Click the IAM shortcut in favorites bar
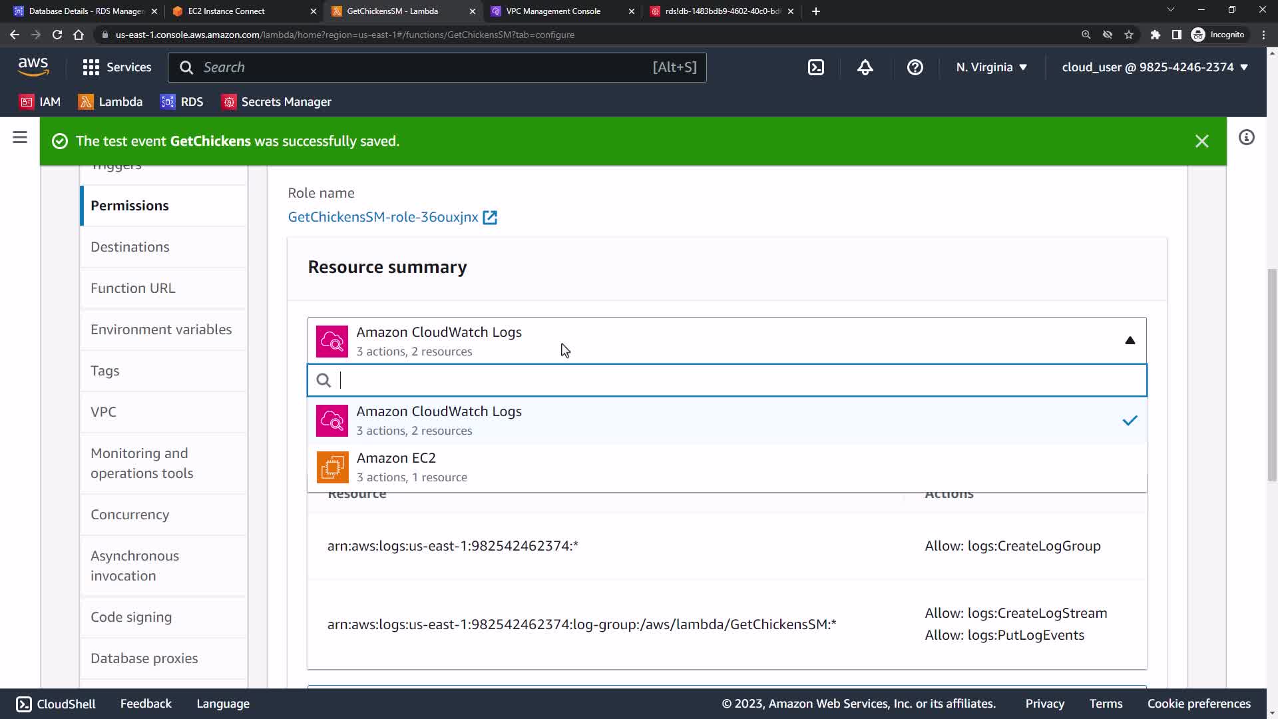1278x719 pixels. (x=41, y=102)
